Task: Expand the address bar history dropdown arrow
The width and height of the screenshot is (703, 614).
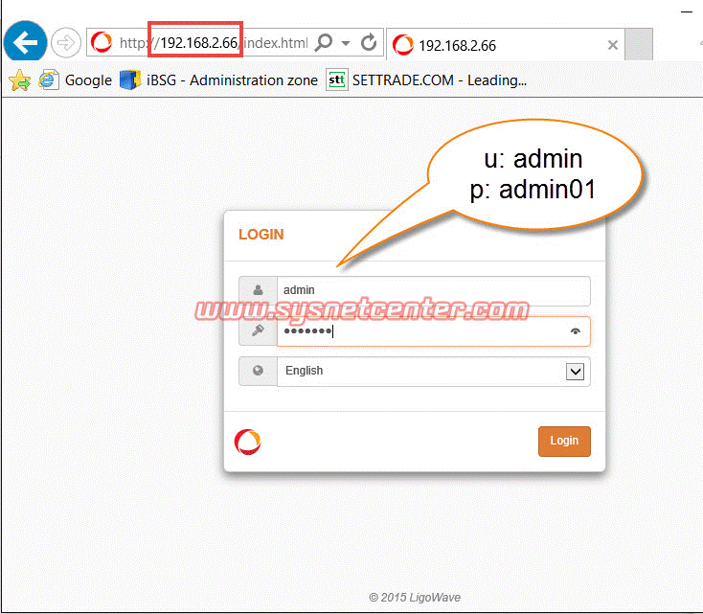Action: (346, 43)
